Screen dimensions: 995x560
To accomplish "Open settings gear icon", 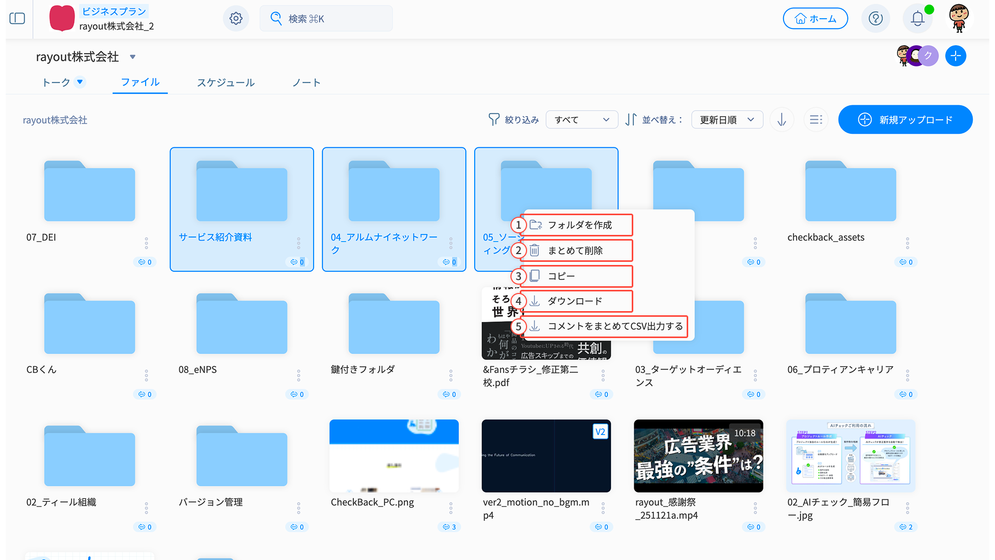I will (236, 19).
